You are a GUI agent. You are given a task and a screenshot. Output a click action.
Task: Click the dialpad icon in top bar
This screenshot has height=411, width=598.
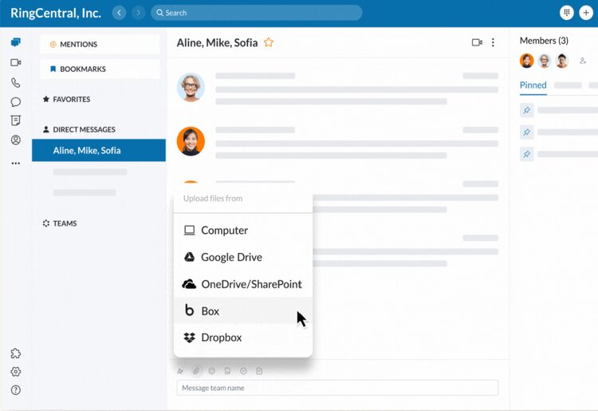pyautogui.click(x=567, y=13)
